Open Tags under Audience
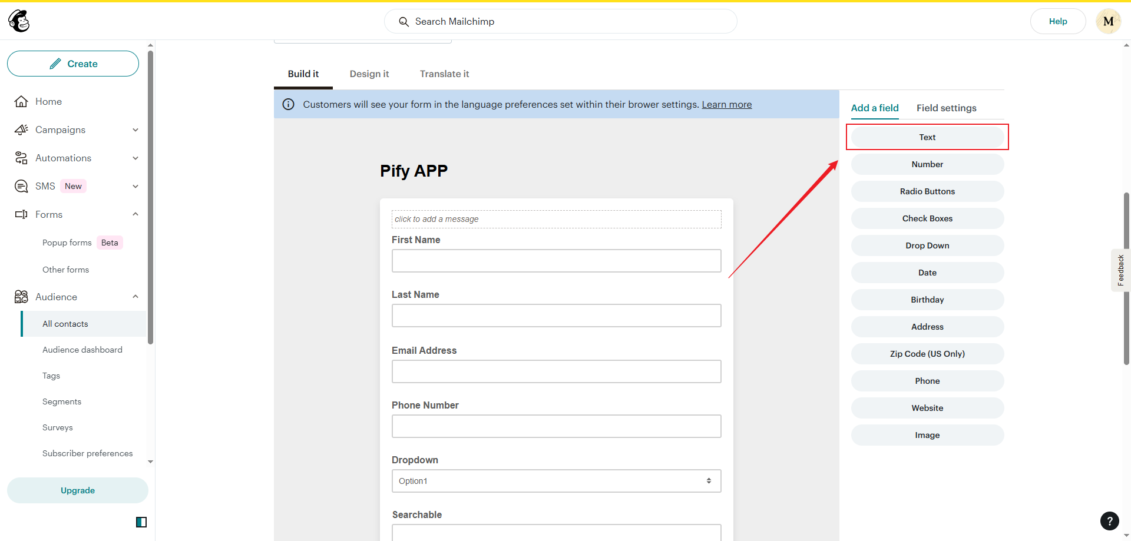 51,376
